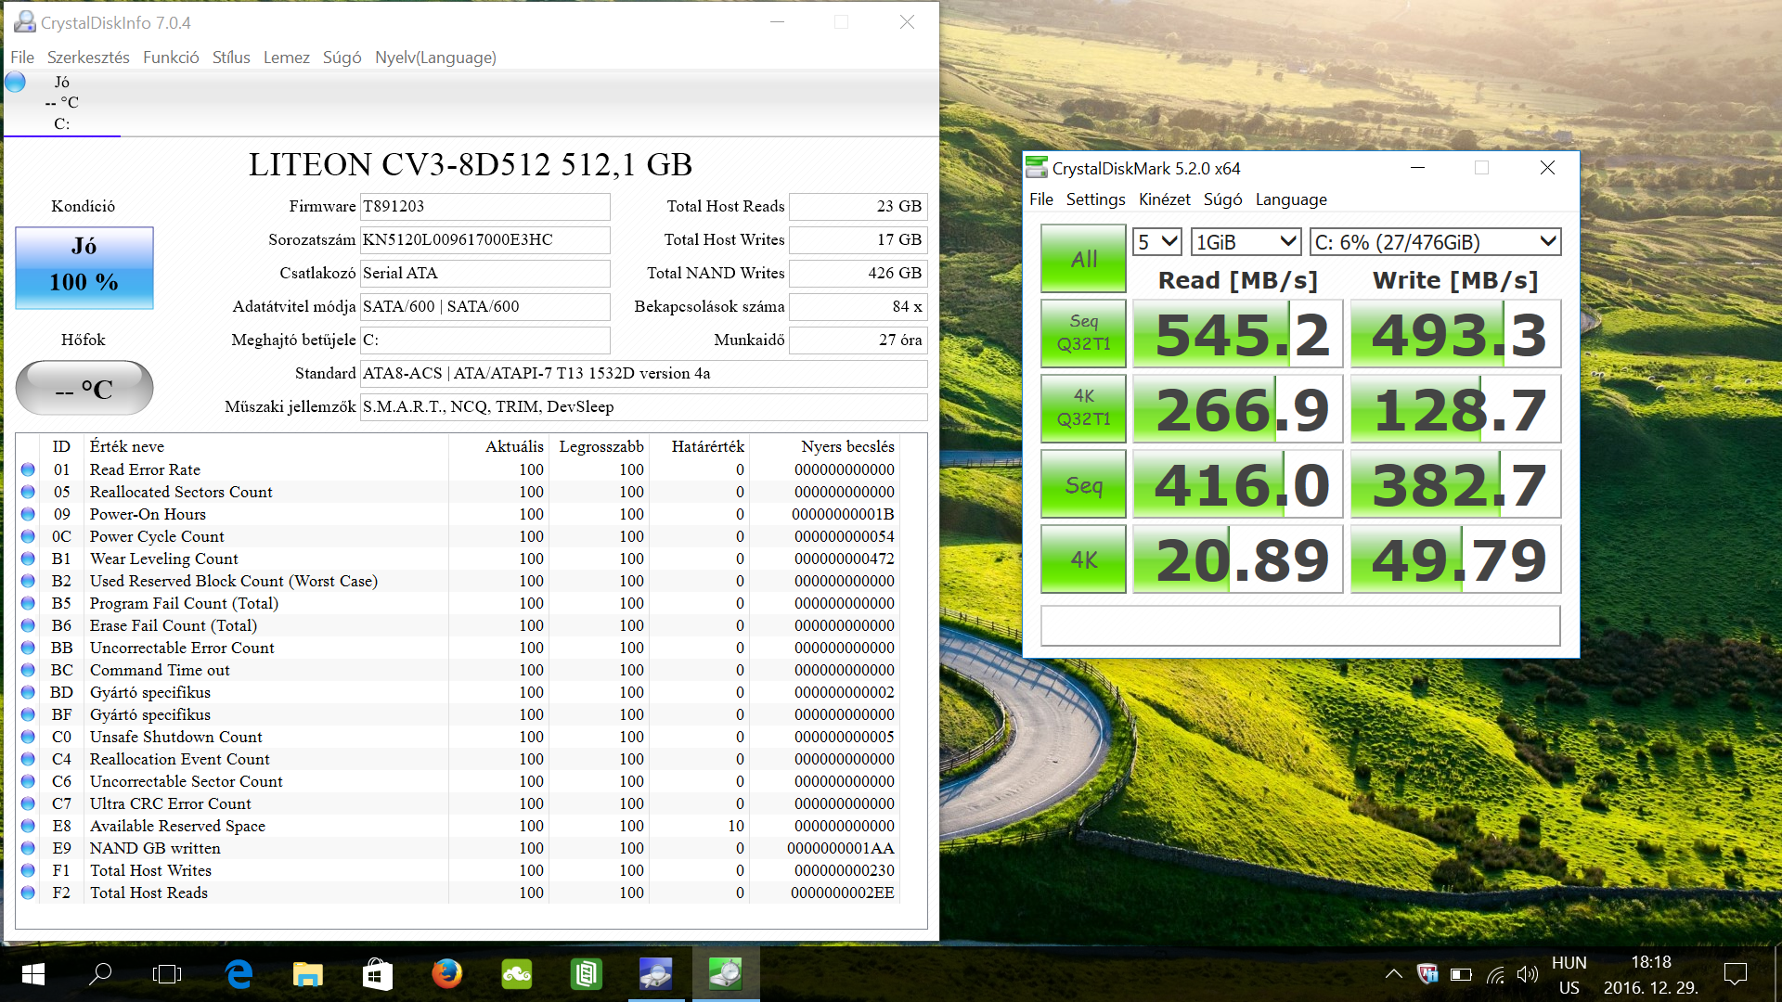Select the 'NAND GB written' attribute name

click(x=155, y=848)
